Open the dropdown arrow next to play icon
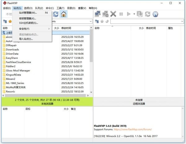This screenshot has width=186, height=144. coord(134,14)
